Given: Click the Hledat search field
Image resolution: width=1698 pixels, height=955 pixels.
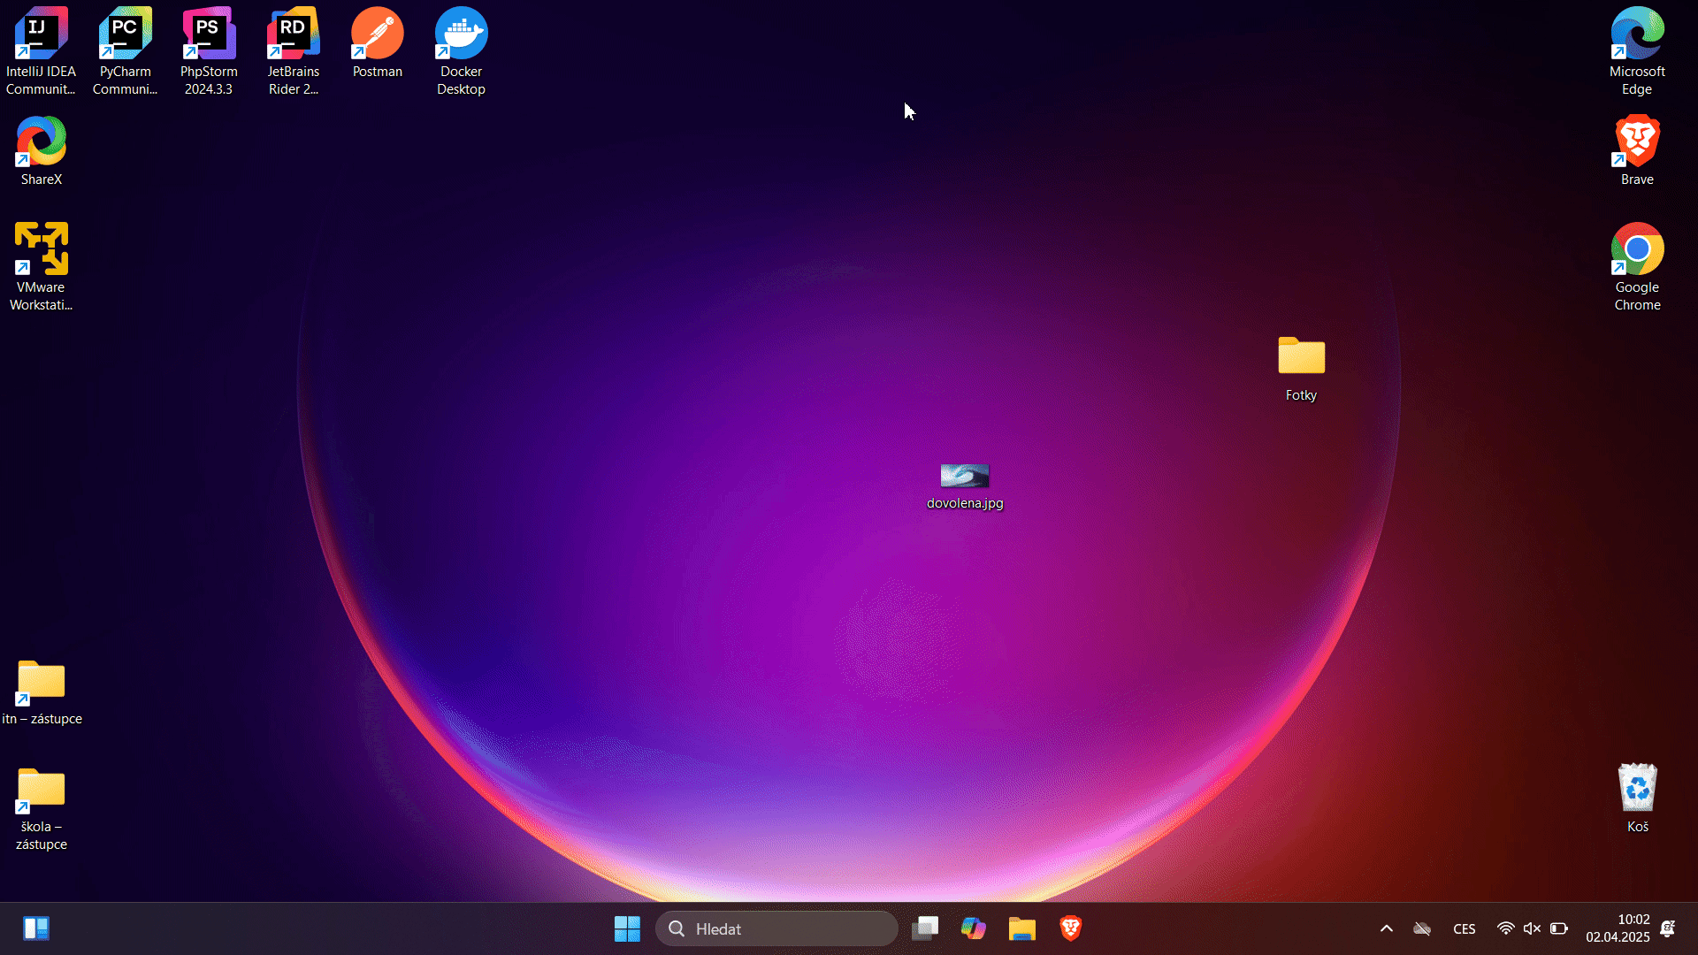Looking at the screenshot, I should click(x=776, y=928).
